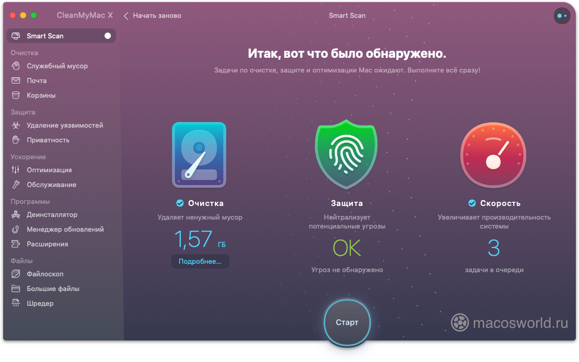Screen dimensions: 579x362
Task: Open Служебный мусор module
Action: [x=57, y=66]
